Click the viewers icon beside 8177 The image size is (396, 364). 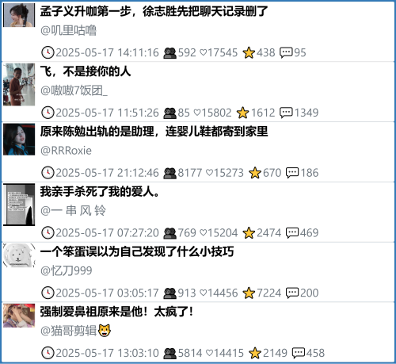tap(169, 173)
